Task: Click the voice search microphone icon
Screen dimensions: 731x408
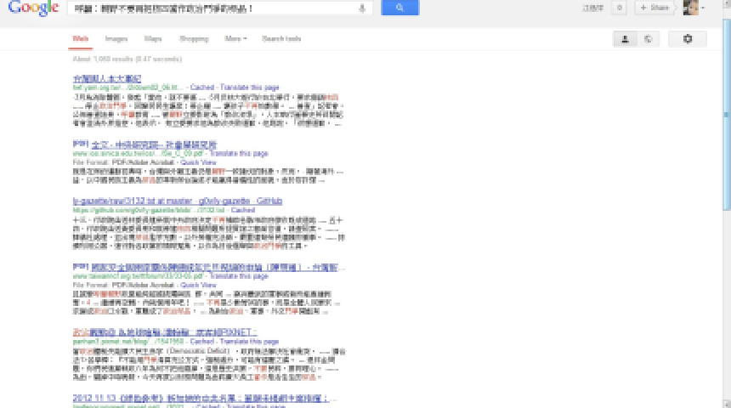Action: [363, 8]
